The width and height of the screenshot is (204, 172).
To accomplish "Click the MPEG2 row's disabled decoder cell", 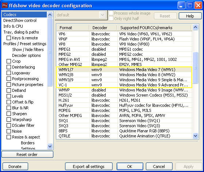I will point(99,54).
